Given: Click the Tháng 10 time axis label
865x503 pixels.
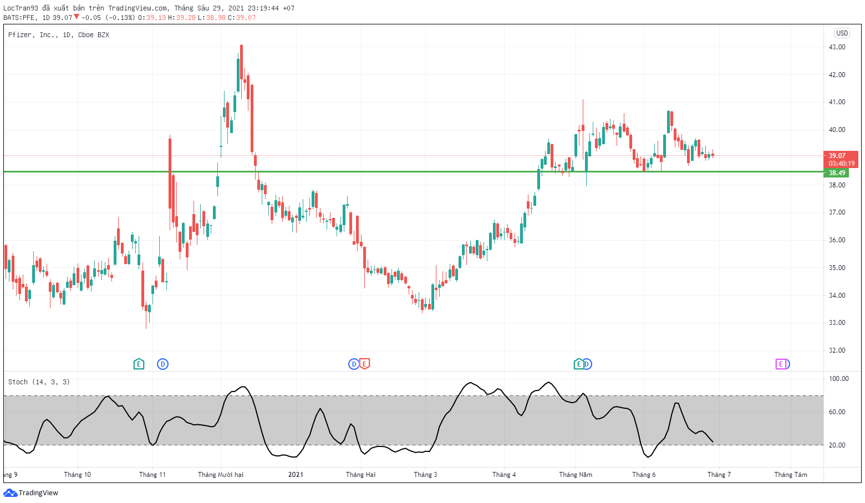Looking at the screenshot, I should click(77, 475).
